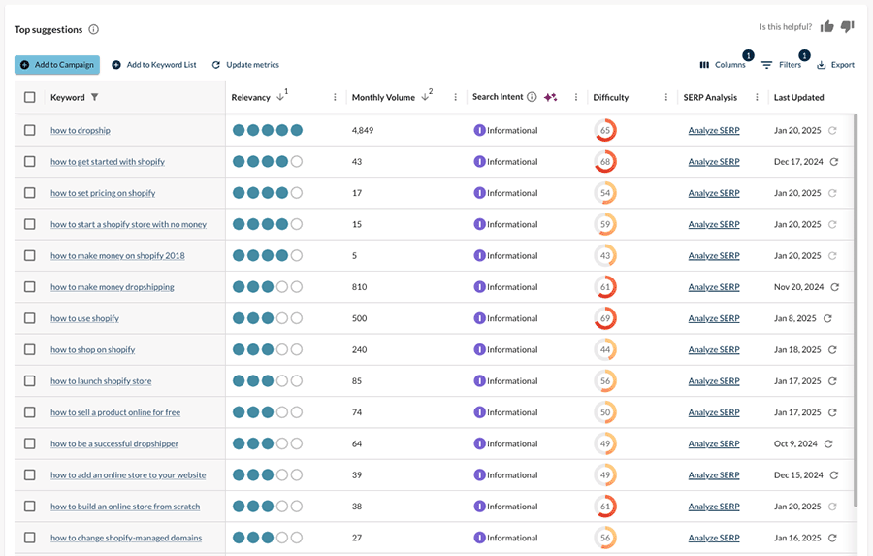Select 'how to make money on shopify 2018' checkbox
This screenshot has height=556, width=873.
[x=30, y=256]
